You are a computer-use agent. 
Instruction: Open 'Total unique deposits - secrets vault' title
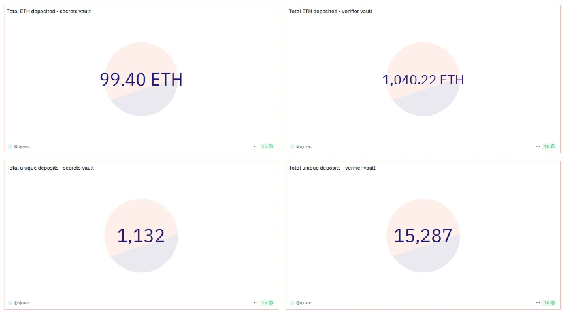[50, 168]
